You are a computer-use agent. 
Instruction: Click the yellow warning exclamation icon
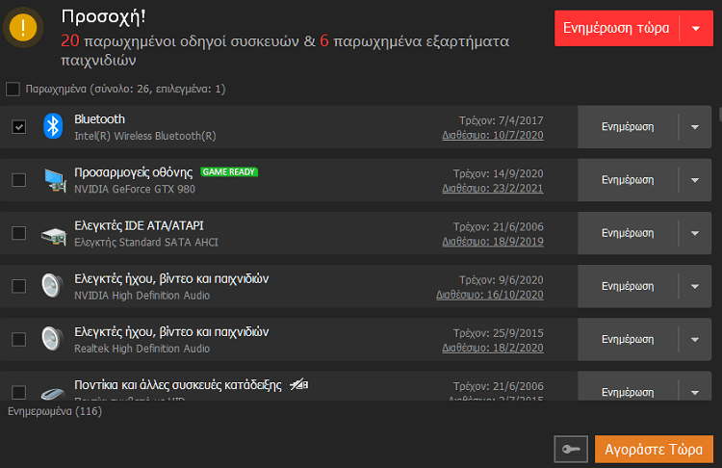pyautogui.click(x=23, y=28)
